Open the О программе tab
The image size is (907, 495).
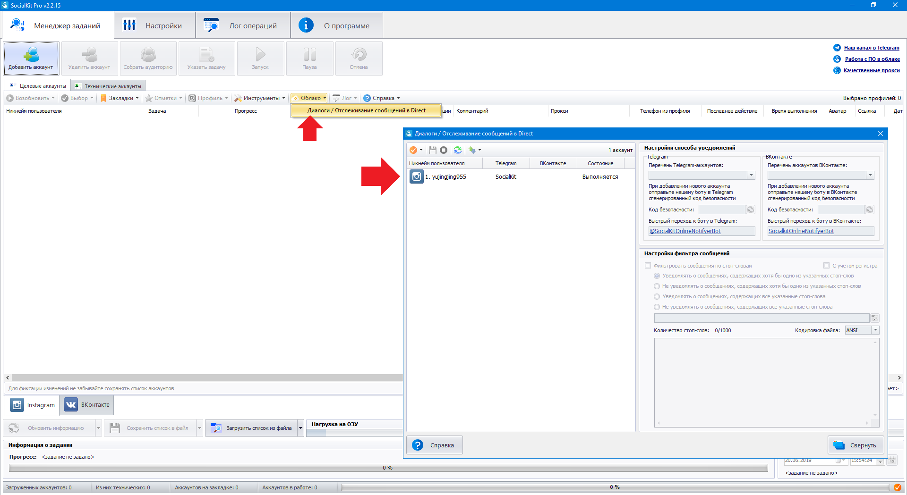tap(336, 25)
